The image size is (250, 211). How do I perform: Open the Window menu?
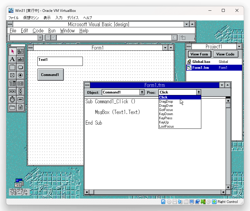point(67,31)
